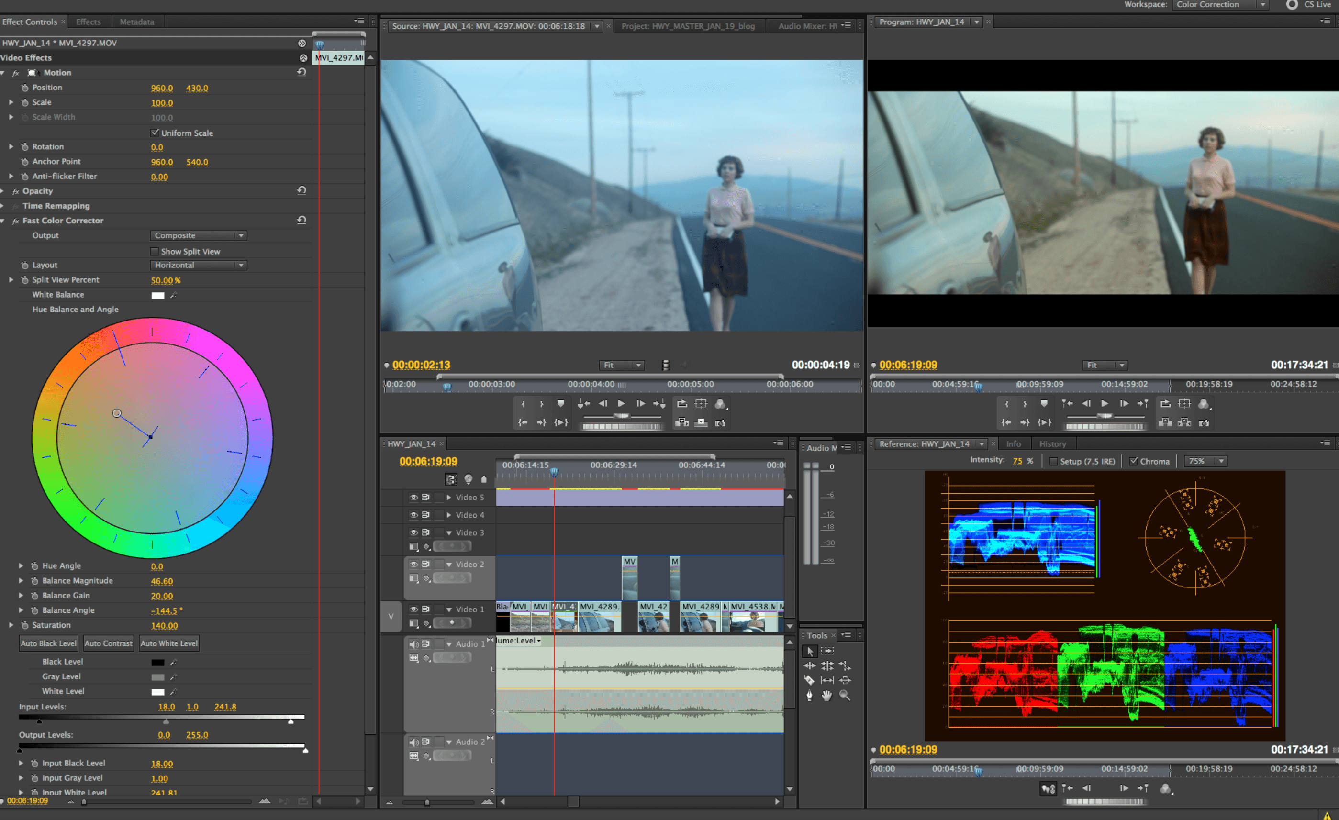Click the Auto Contrast button
The width and height of the screenshot is (1339, 820).
pyautogui.click(x=109, y=643)
